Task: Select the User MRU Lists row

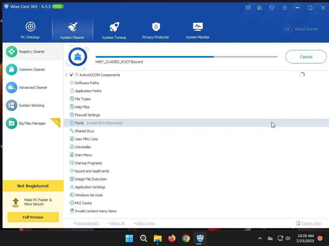Action: 196,139
